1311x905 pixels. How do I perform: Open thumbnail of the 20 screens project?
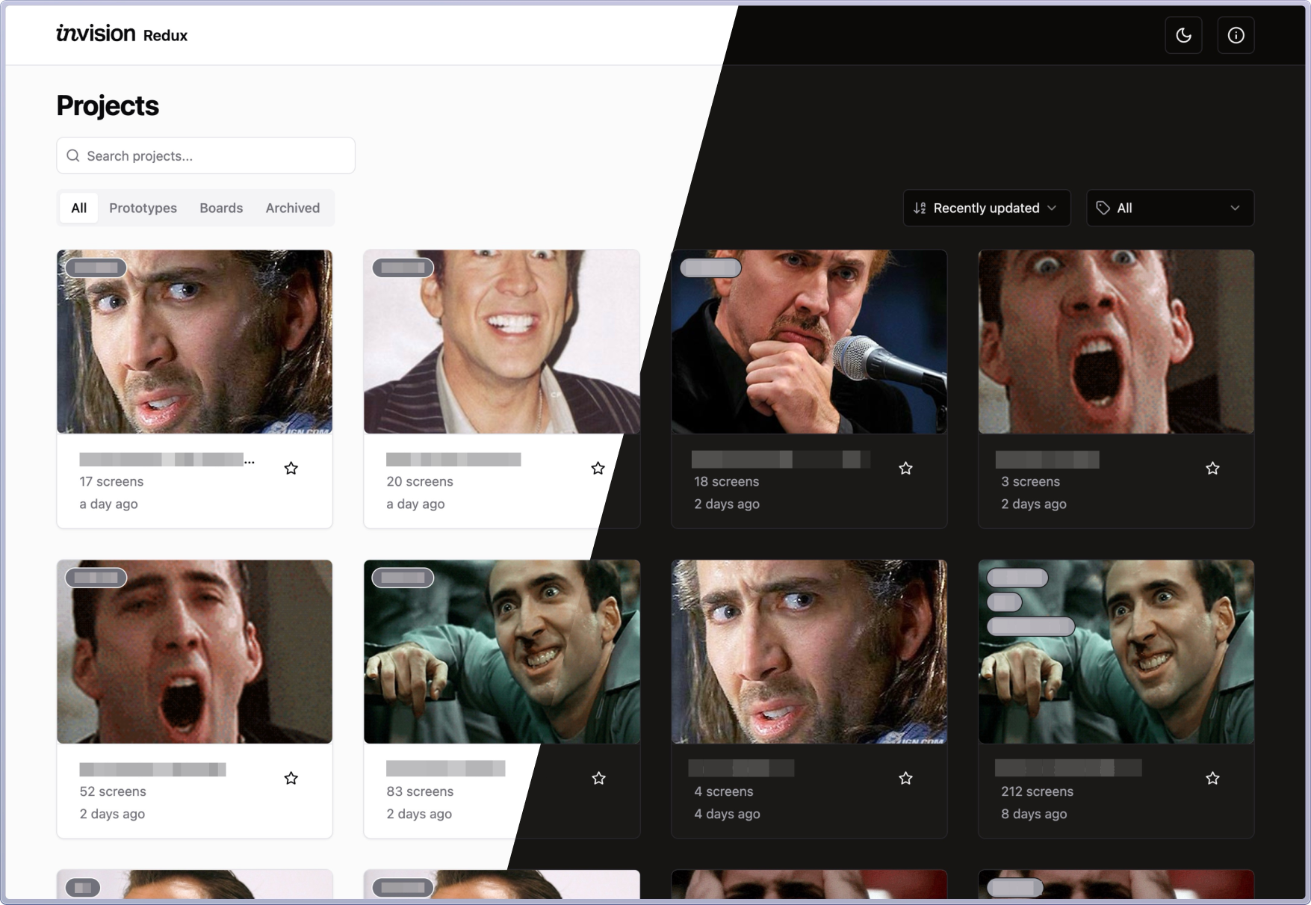502,342
